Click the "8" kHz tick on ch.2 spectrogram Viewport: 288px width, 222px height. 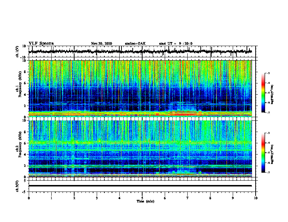pyautogui.click(x=25, y=132)
